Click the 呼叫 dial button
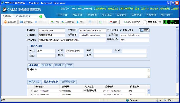Viewport: 180px width, 103px height. click(x=80, y=22)
